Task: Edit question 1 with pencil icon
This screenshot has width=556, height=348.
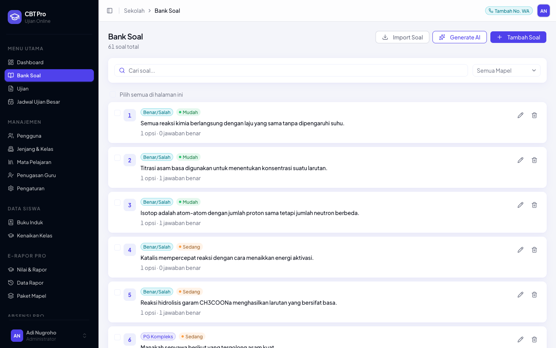Action: [520, 115]
